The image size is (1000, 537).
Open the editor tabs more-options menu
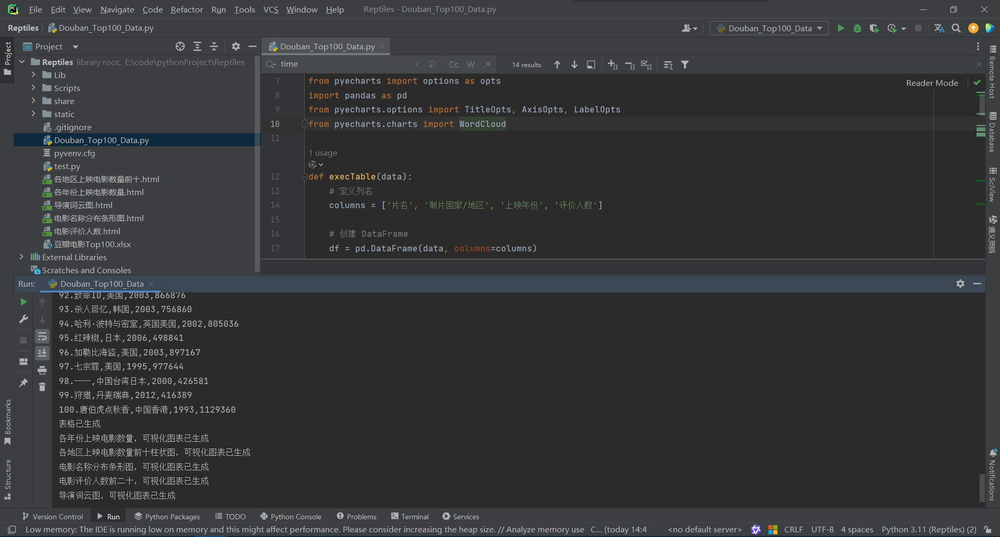(978, 46)
